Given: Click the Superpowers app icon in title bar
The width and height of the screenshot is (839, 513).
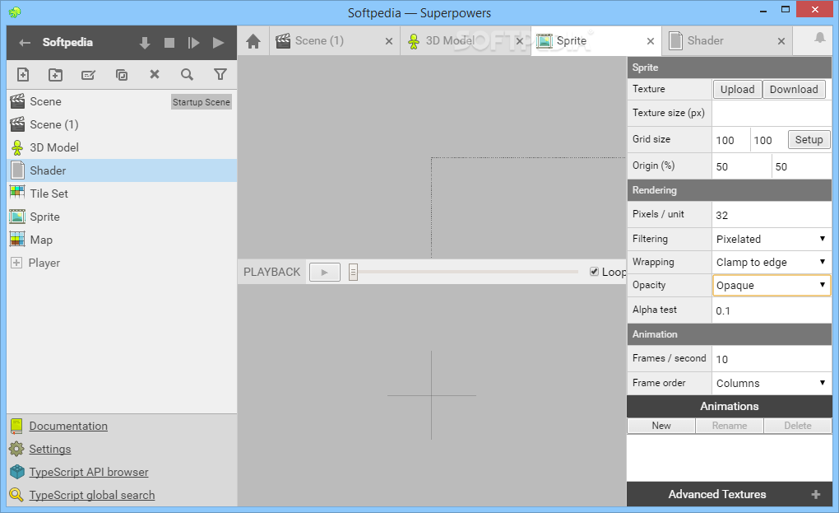Looking at the screenshot, I should pos(15,12).
